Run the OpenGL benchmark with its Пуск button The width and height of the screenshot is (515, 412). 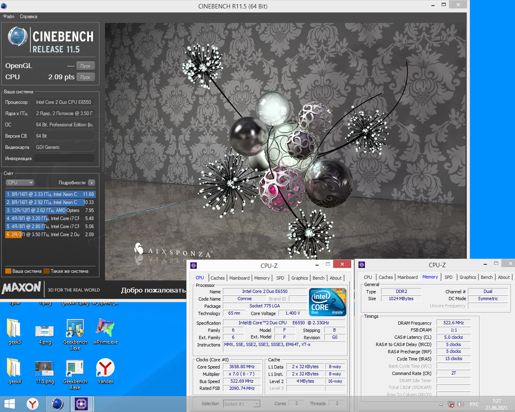click(85, 66)
